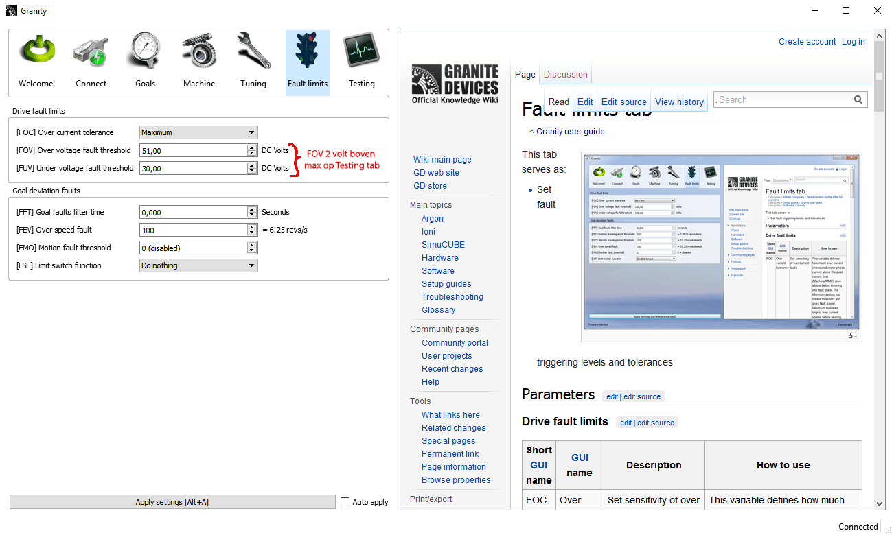894x535 pixels.
Task: Click the Goal faults filter time stepper
Action: [x=252, y=212]
